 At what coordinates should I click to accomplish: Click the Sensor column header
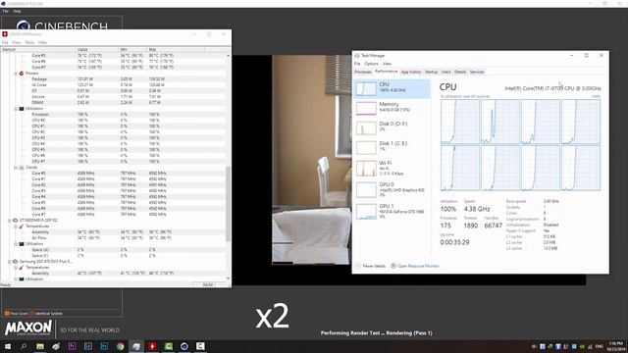click(38, 50)
